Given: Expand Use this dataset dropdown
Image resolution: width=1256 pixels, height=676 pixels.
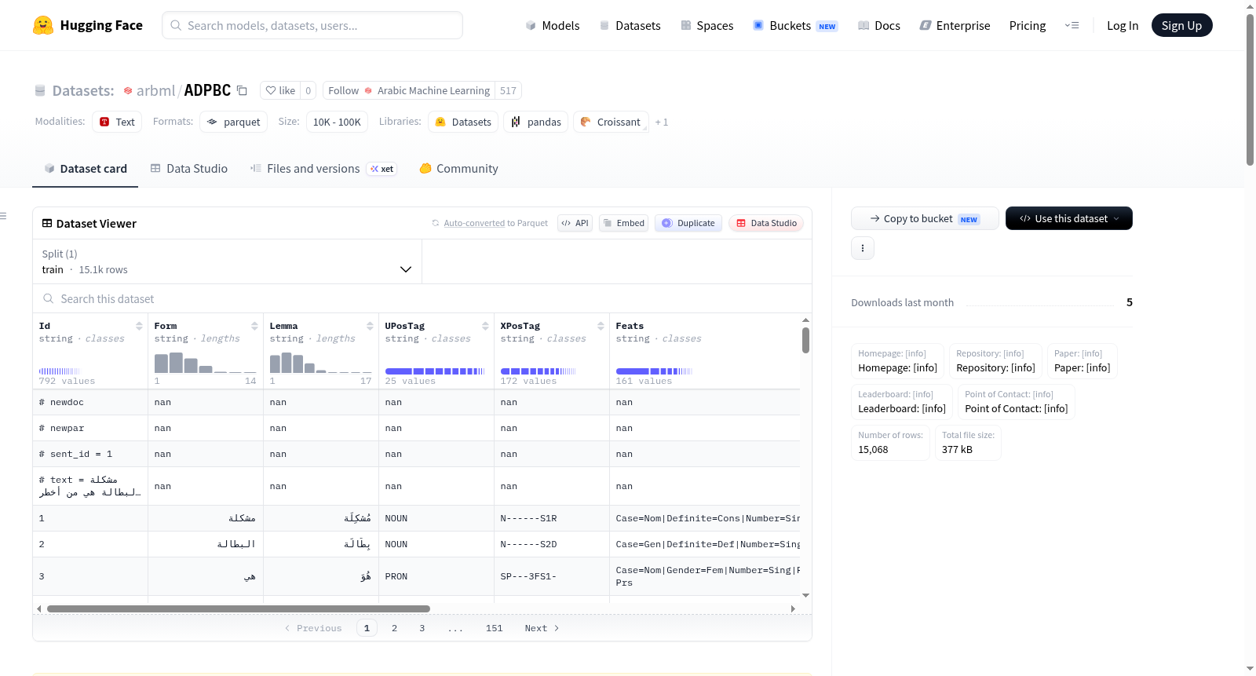Looking at the screenshot, I should pos(1068,218).
